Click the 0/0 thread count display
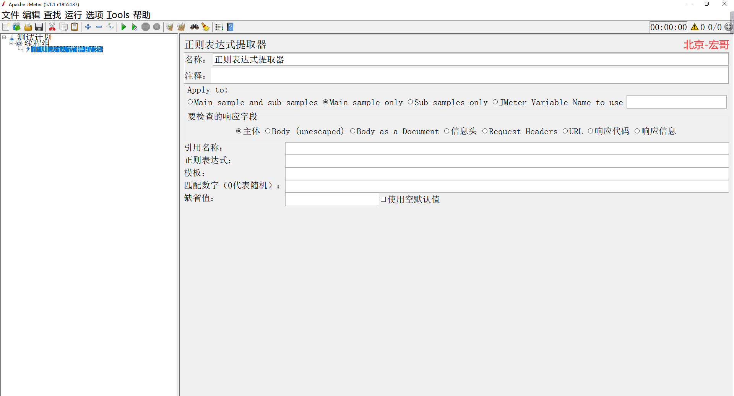 click(x=715, y=27)
